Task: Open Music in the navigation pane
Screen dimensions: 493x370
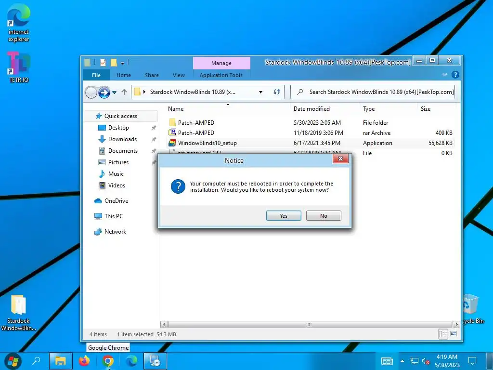Action: tap(116, 174)
